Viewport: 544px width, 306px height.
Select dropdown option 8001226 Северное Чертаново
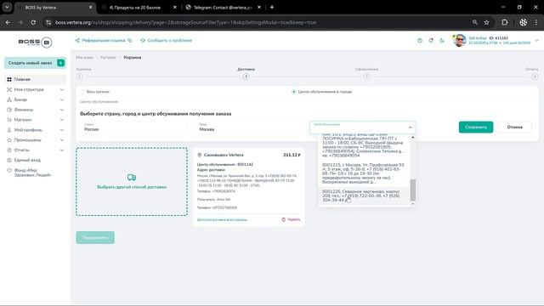[x=363, y=195]
